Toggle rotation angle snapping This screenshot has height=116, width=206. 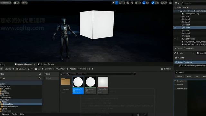click(x=144, y=3)
